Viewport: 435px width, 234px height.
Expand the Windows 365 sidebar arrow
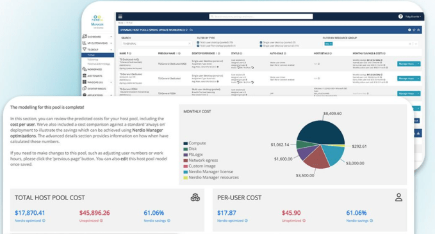tap(111, 82)
